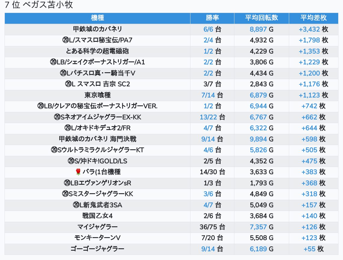Click the 7/14 win rate for 東京喰種
343x260 pixels.
208,95
